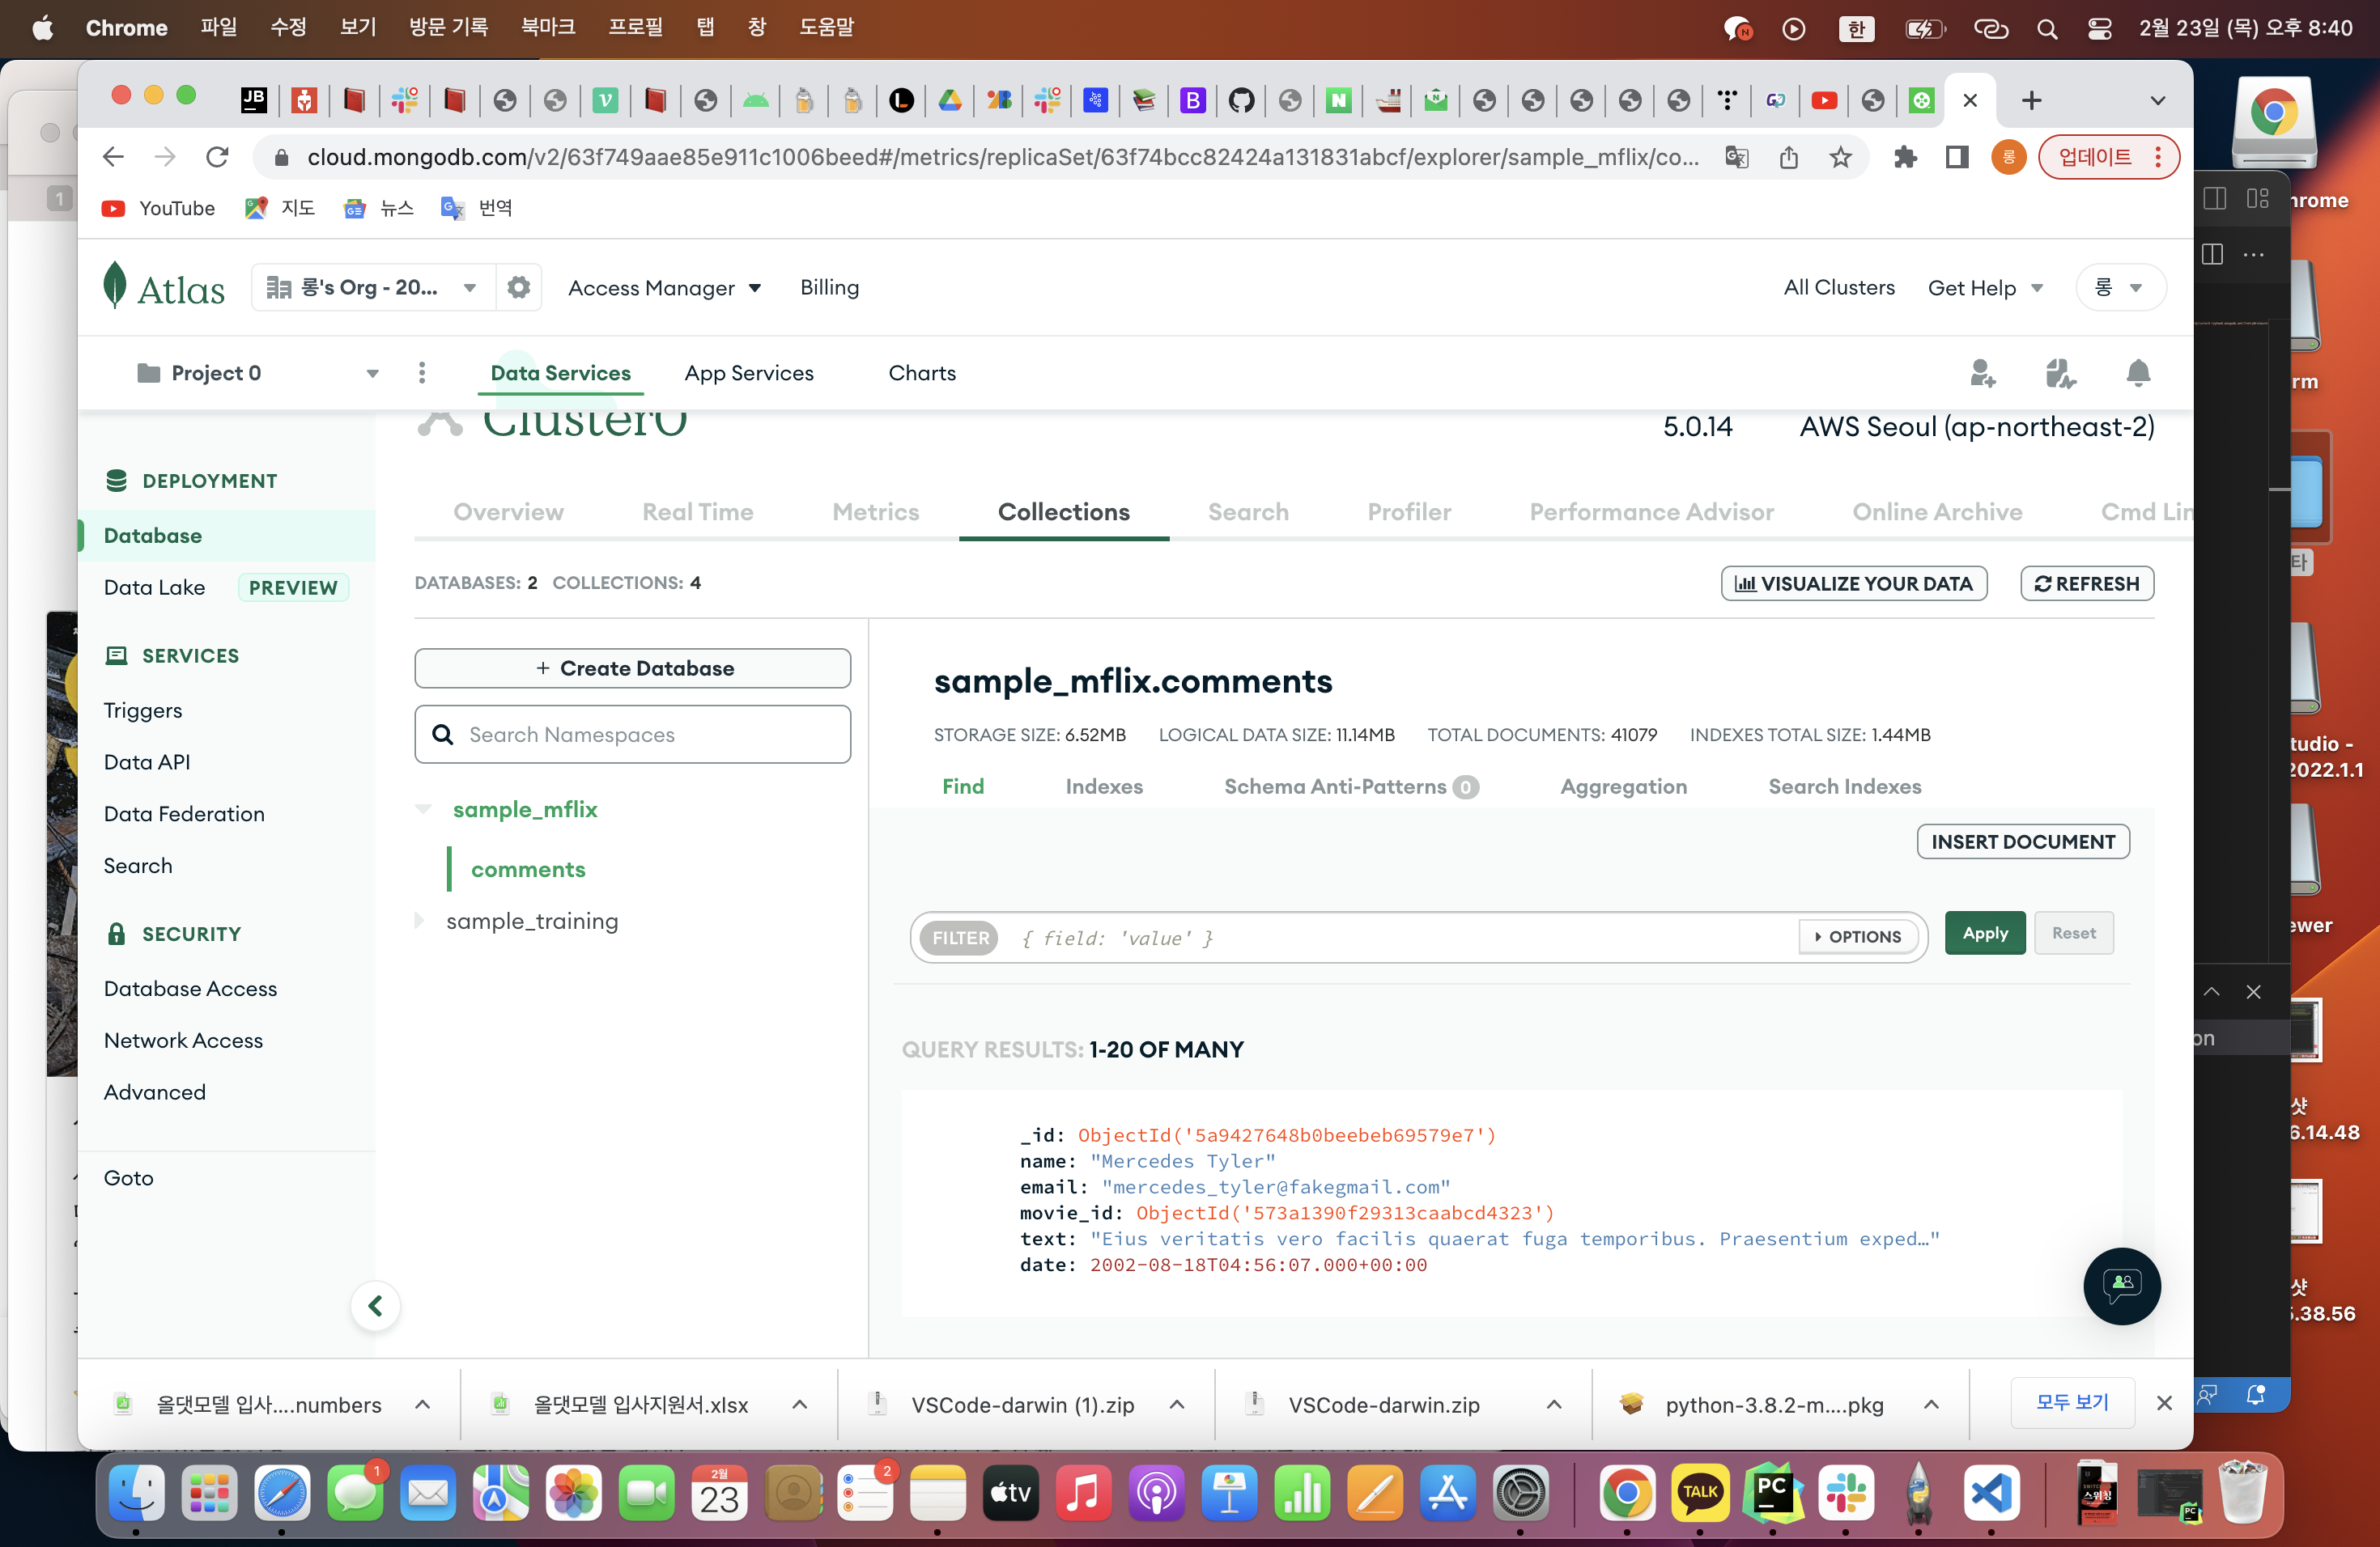Click the Atlas leaf logo

tap(115, 286)
